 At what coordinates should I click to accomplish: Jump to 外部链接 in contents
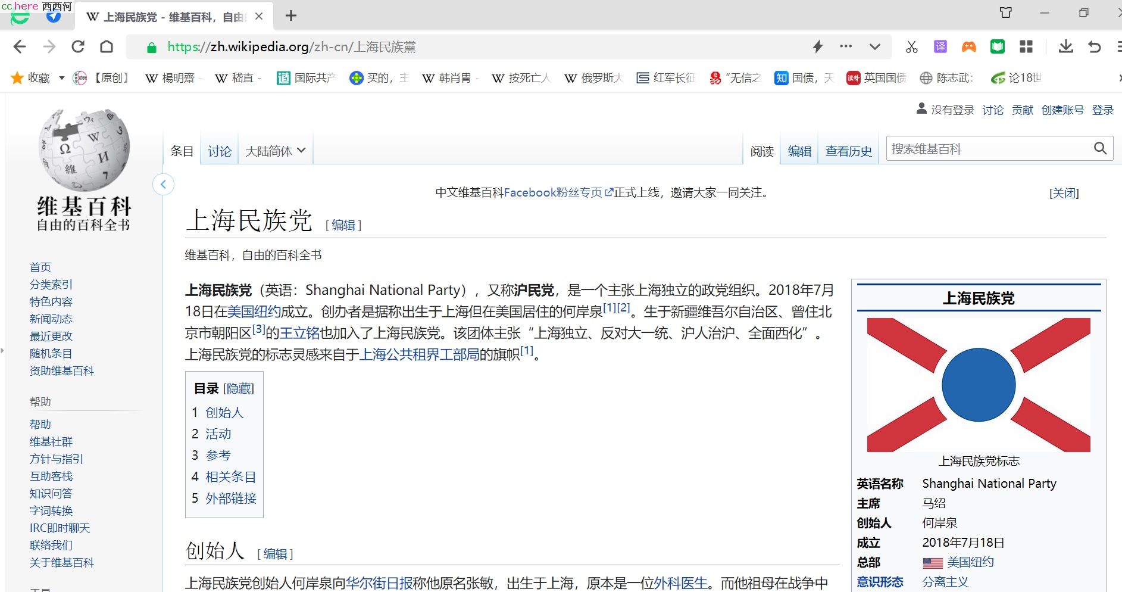coord(231,498)
